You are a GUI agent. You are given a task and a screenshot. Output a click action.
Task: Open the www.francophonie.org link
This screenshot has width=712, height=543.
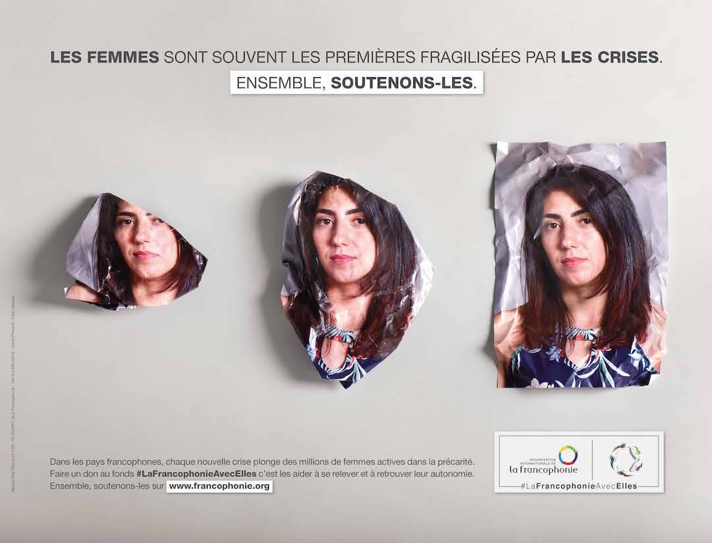coord(220,486)
